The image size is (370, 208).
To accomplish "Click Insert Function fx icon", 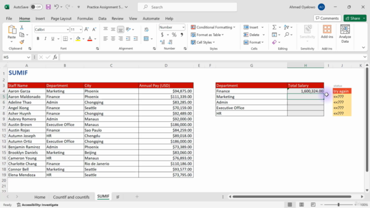I will coord(55,57).
